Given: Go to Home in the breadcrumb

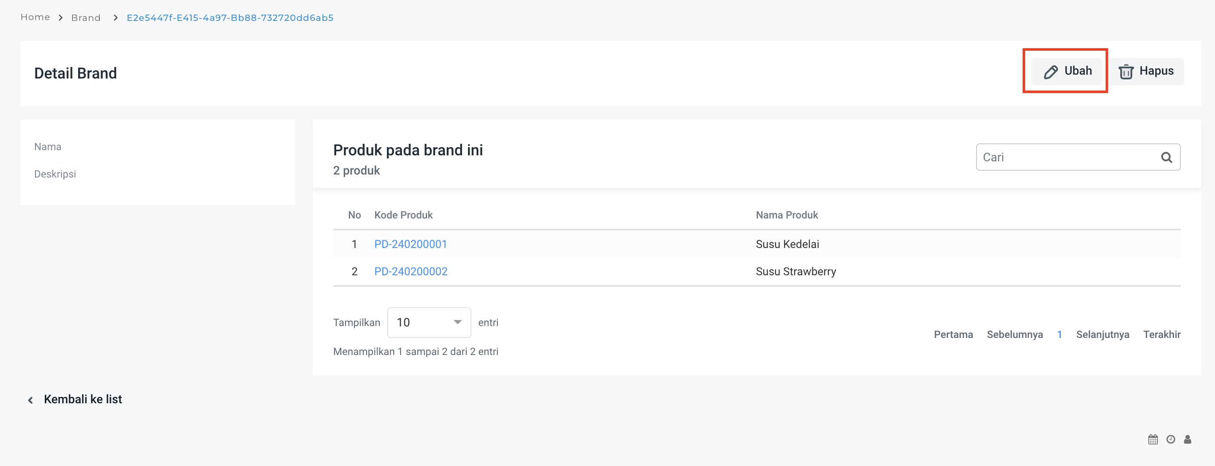Looking at the screenshot, I should pyautogui.click(x=35, y=17).
